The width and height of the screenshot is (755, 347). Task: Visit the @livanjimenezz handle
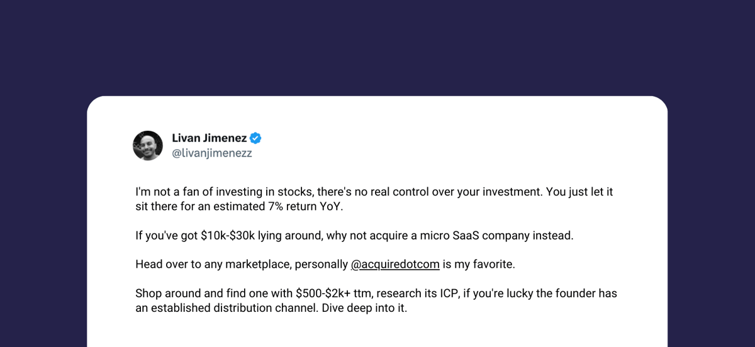(212, 153)
